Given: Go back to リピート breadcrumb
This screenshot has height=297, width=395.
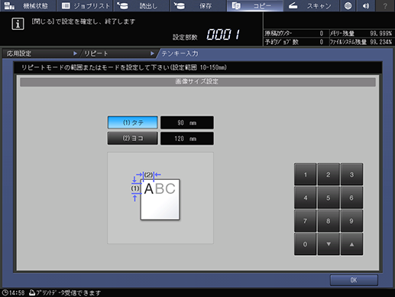Looking at the screenshot, I should 118,54.
